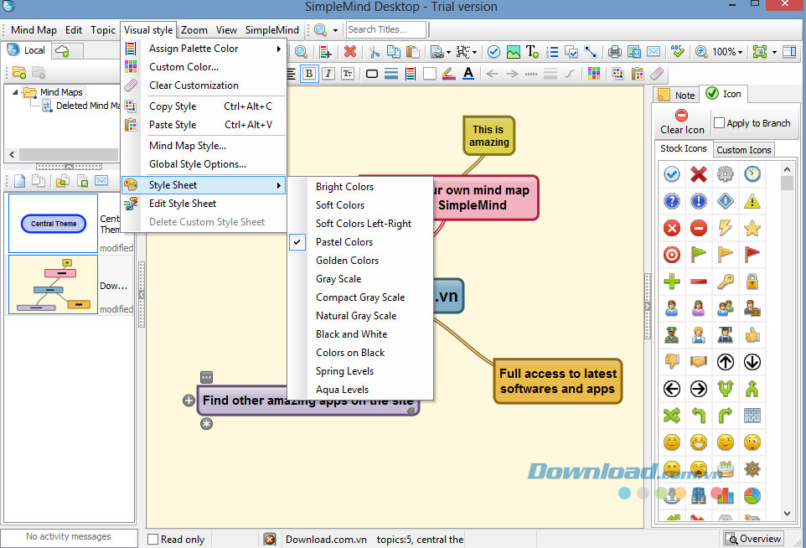Open the 100% zoom level dropdown
806x548 pixels.
(741, 52)
